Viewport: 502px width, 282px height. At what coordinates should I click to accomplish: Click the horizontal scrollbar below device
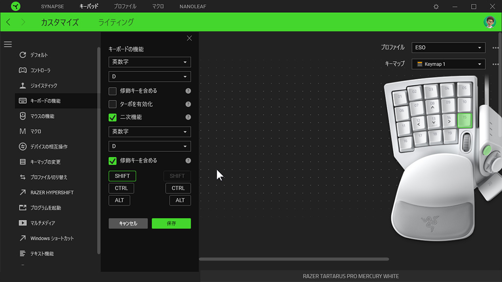pyautogui.click(x=294, y=259)
